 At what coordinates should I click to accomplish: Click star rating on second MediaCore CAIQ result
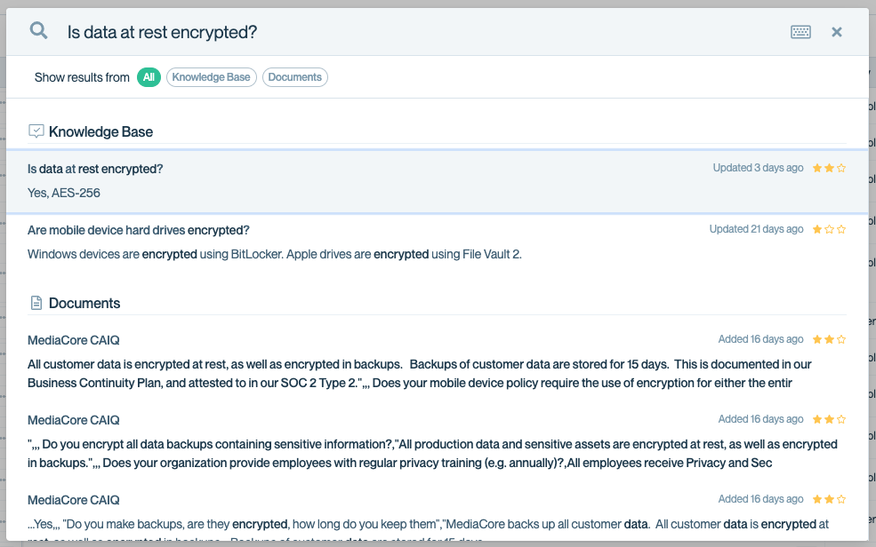pyautogui.click(x=829, y=419)
